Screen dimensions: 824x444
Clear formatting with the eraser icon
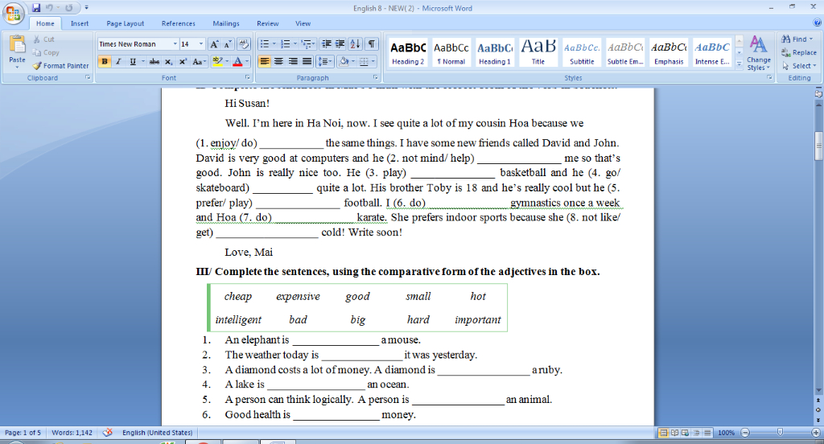[243, 44]
